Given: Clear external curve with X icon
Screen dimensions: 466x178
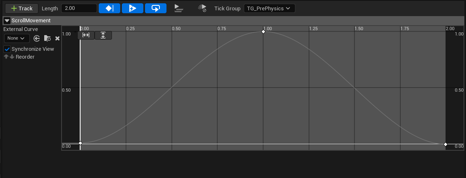Looking at the screenshot, I should [57, 38].
